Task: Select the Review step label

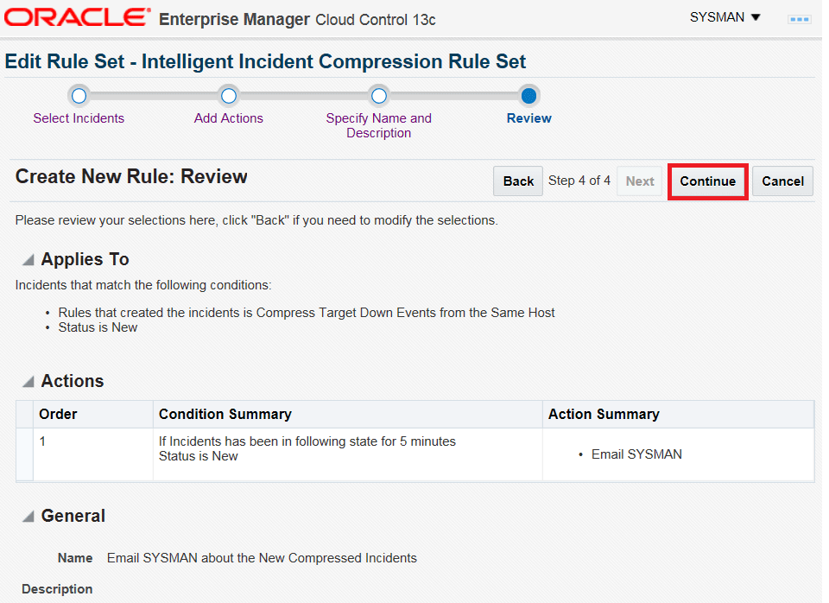Action: (528, 118)
